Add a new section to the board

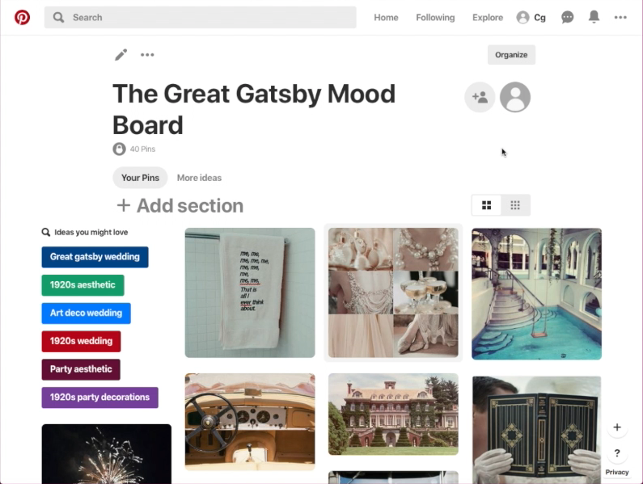tap(180, 206)
